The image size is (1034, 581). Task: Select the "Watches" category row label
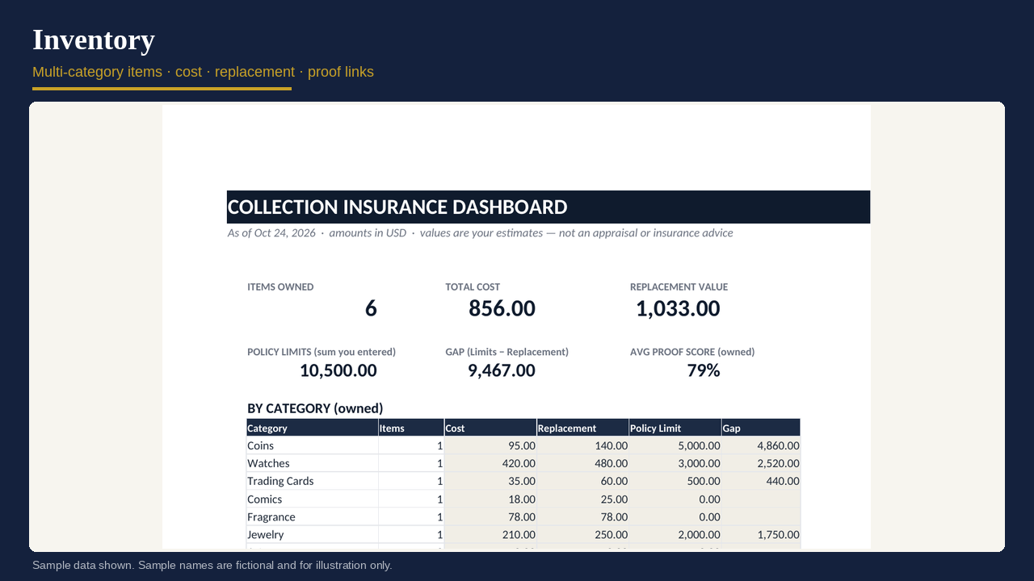click(x=268, y=463)
